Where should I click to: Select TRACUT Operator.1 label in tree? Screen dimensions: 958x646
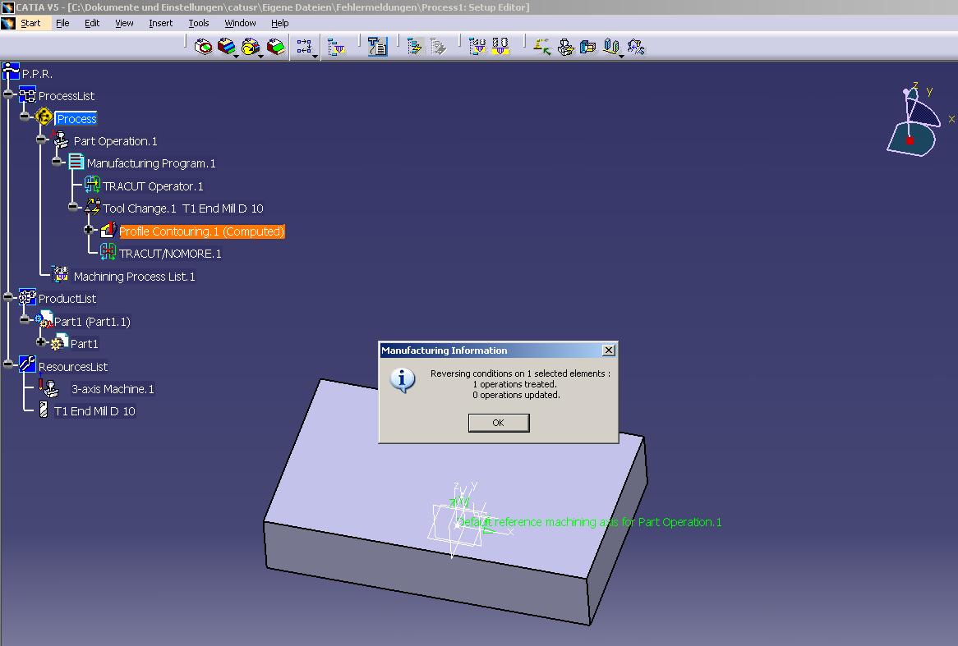pyautogui.click(x=153, y=186)
